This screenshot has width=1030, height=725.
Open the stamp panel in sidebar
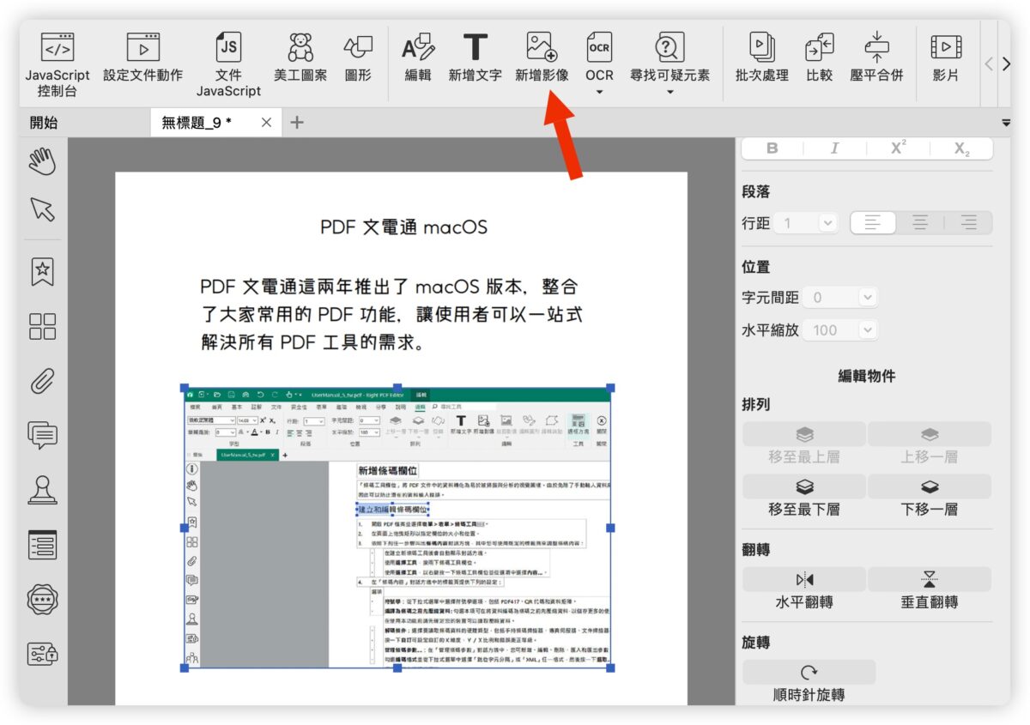click(43, 490)
